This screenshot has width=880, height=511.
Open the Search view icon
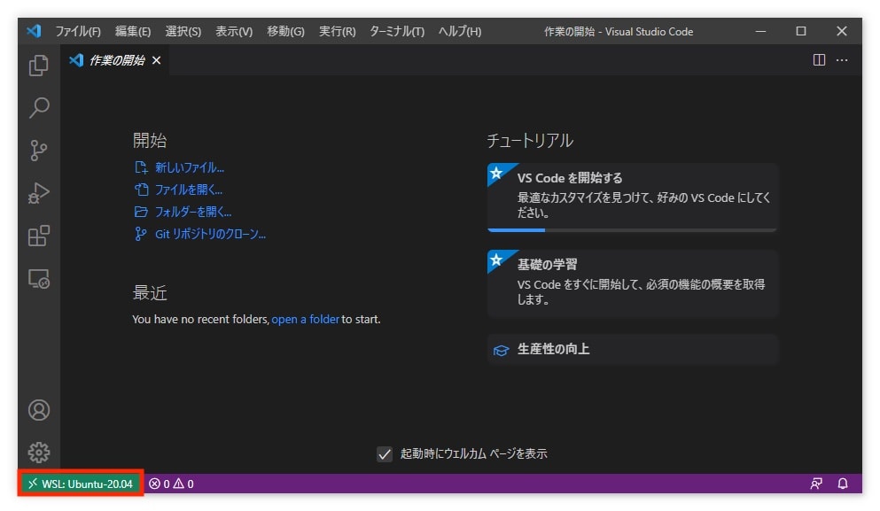(x=39, y=108)
